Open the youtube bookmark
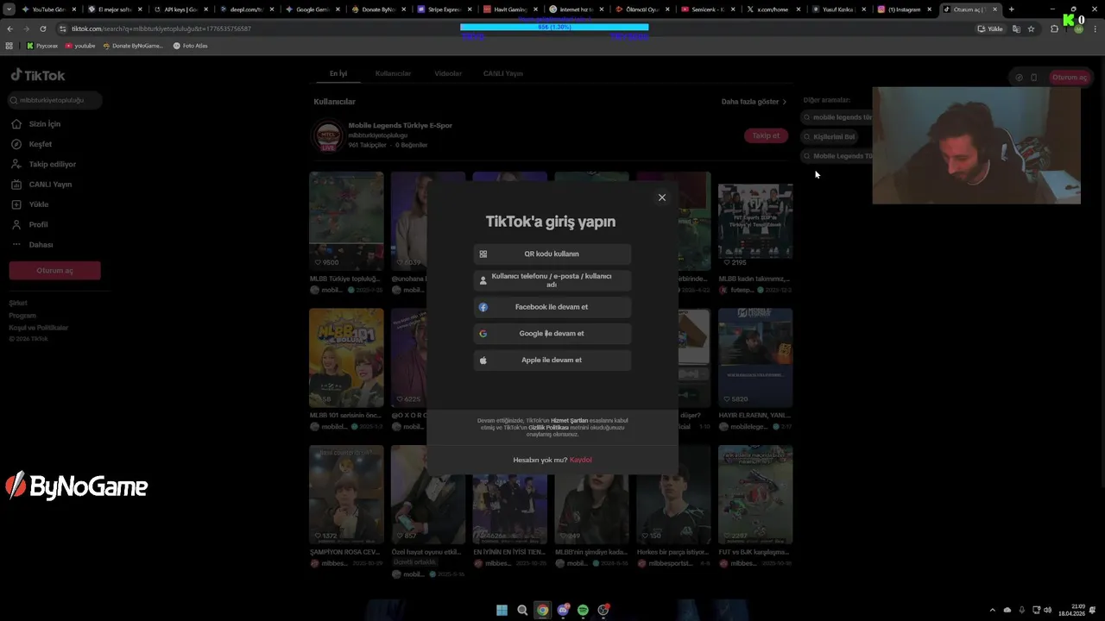Viewport: 1105px width, 621px height. [80, 46]
